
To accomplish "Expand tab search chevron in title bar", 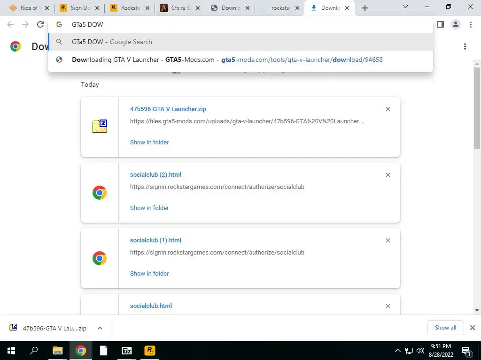I will pos(405,7).
